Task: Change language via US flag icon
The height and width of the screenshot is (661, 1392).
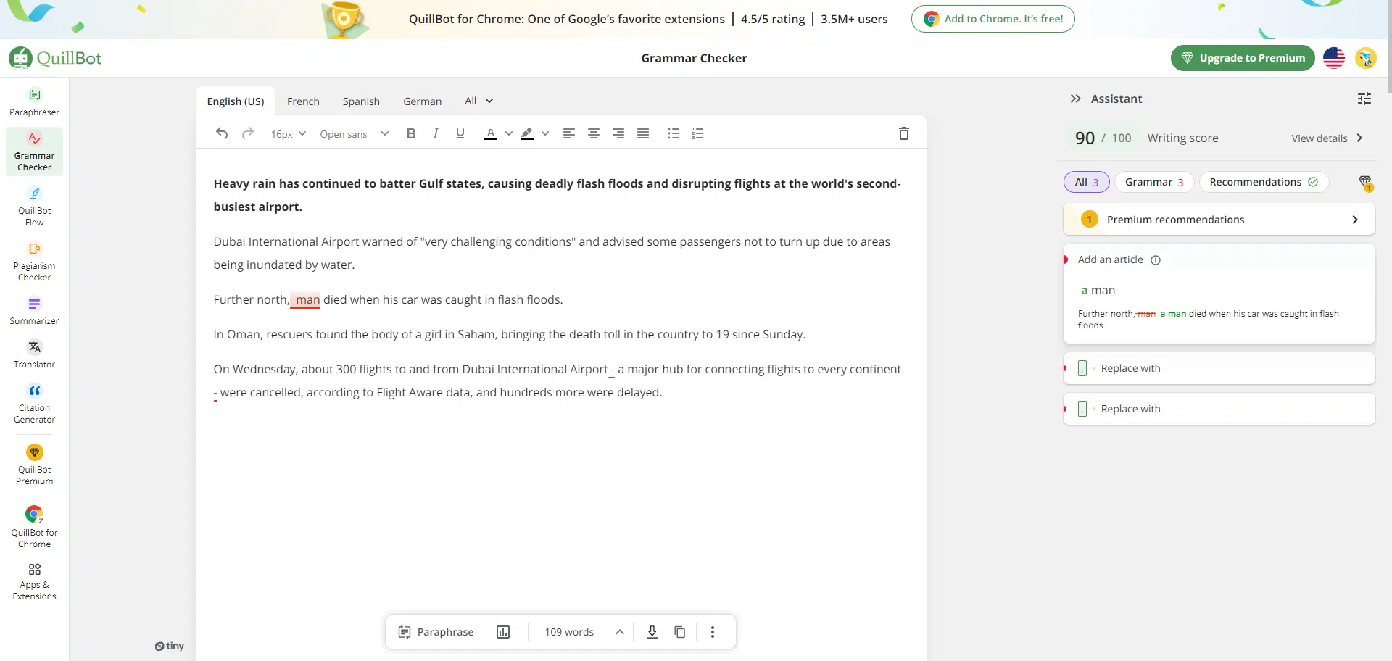Action: [x=1334, y=58]
